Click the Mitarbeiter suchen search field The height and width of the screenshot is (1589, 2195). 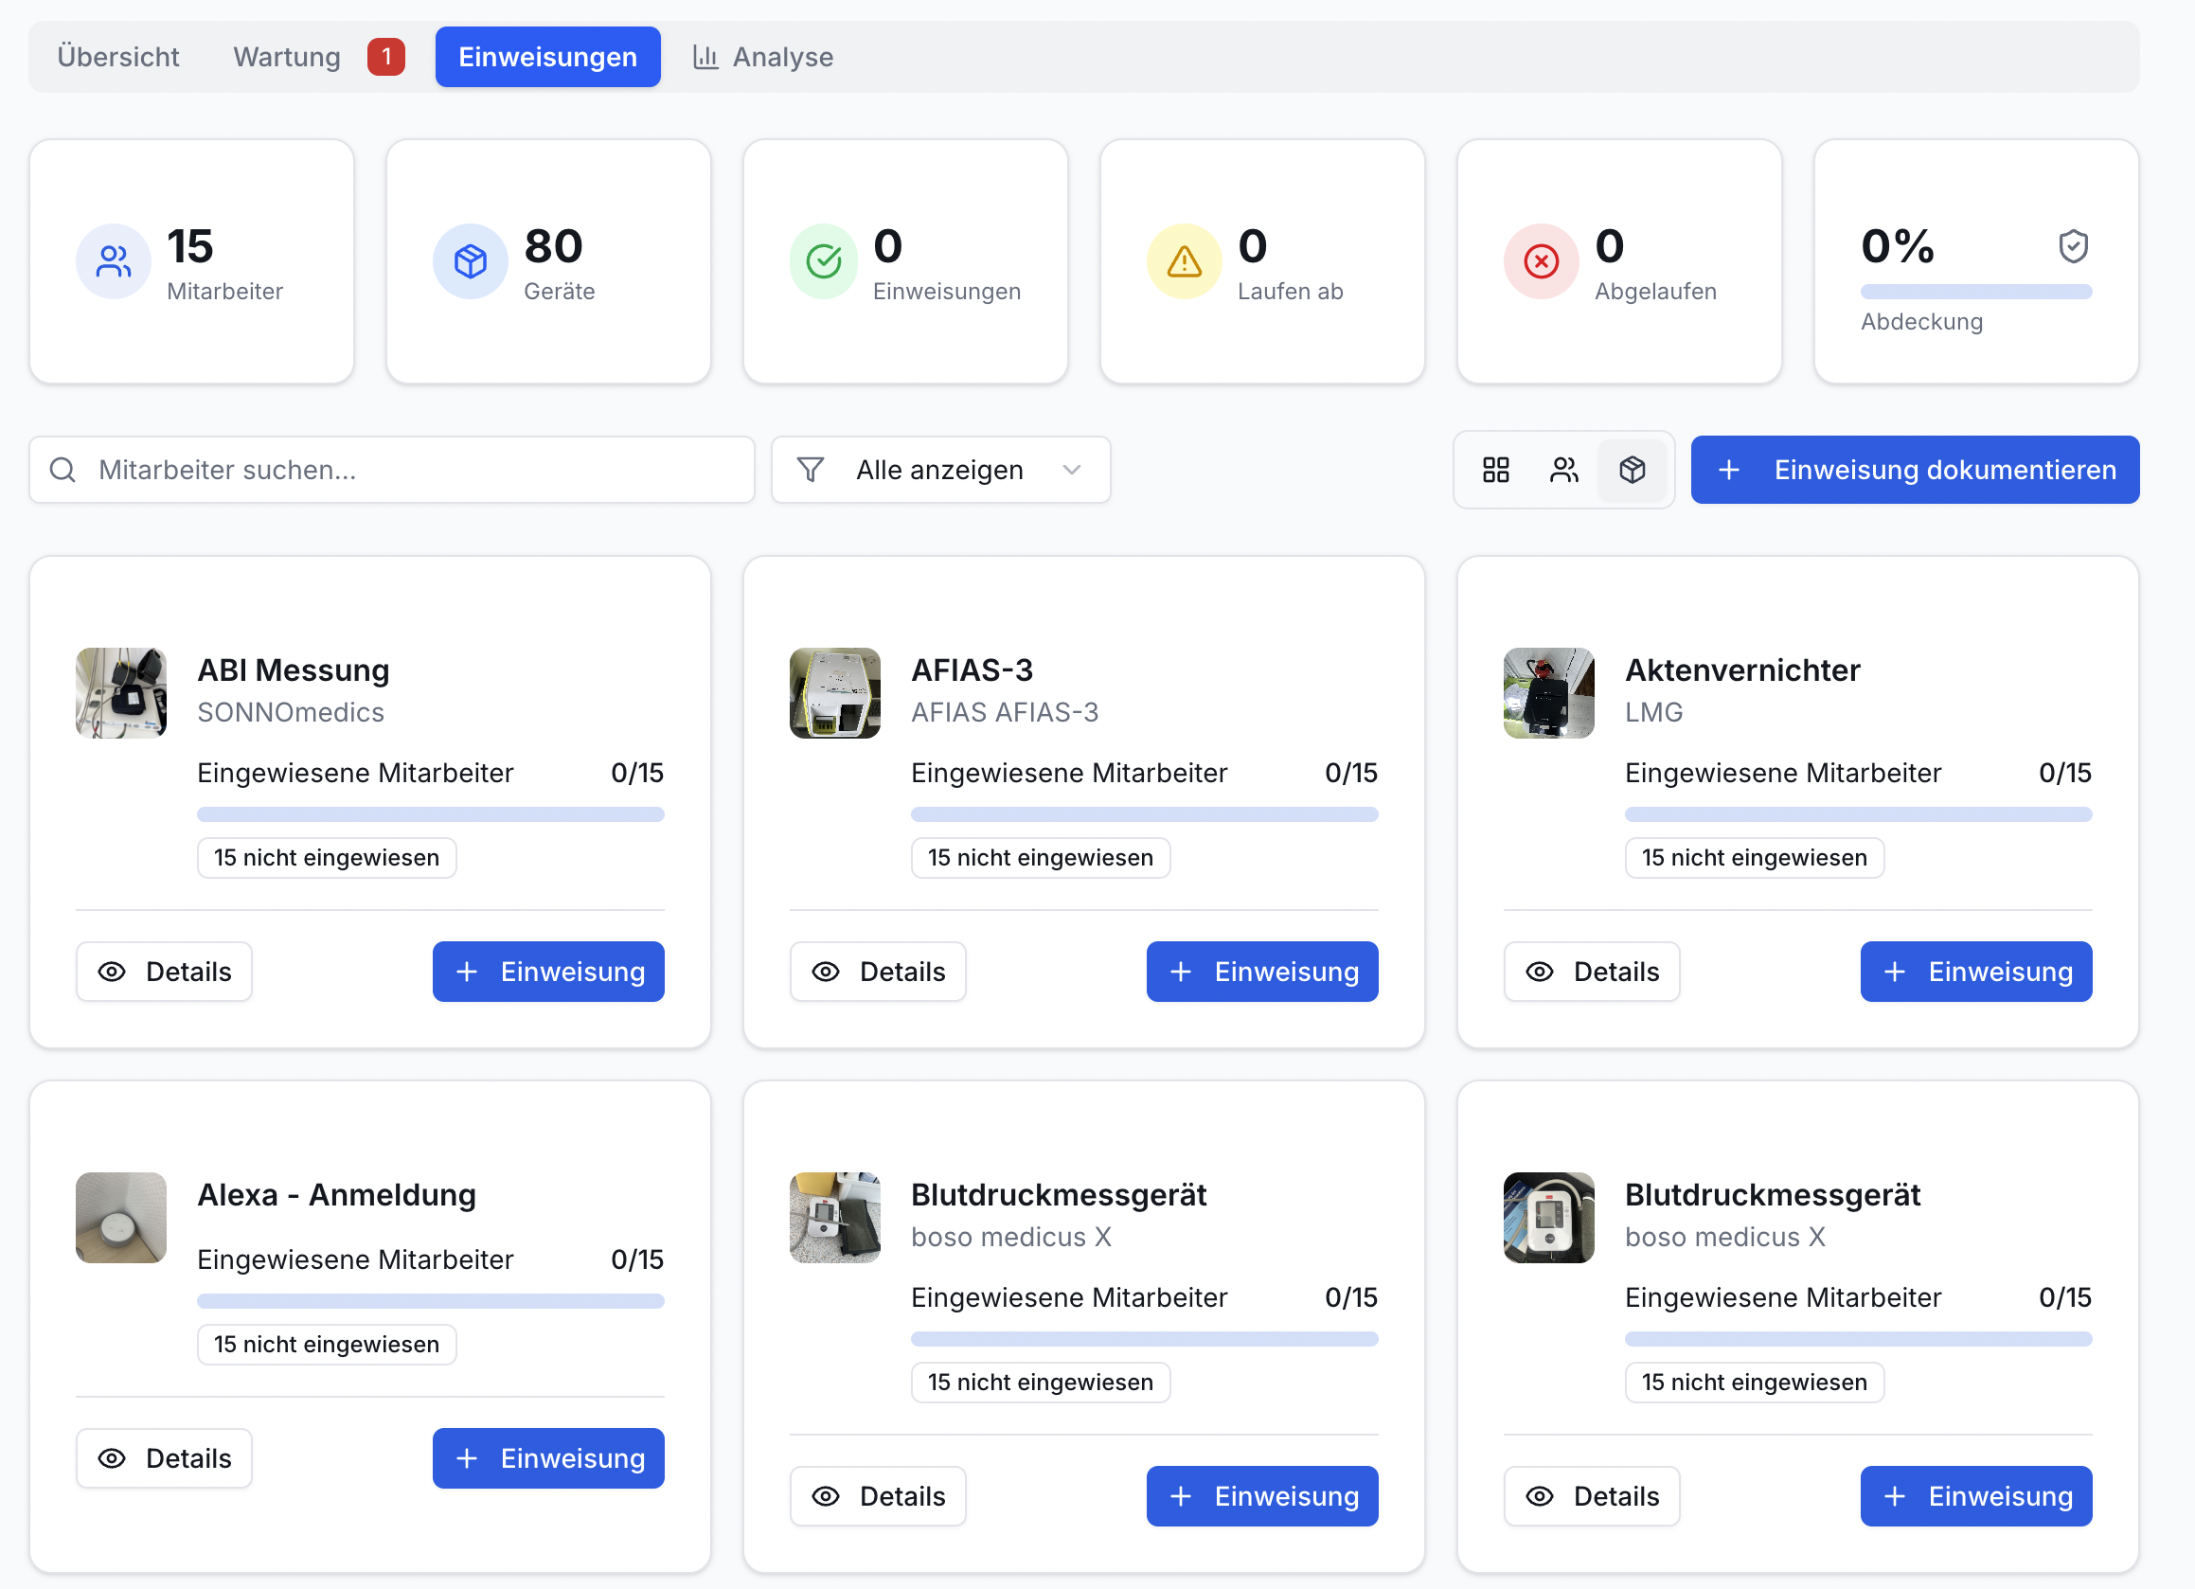pos(392,471)
